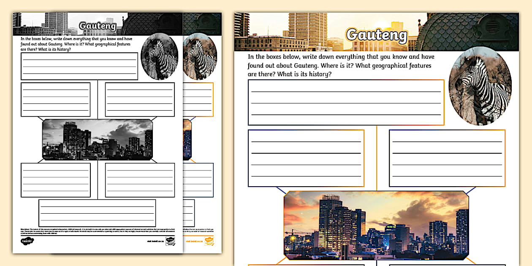The width and height of the screenshot is (532, 266).
Task: Click the greyscale city skyline image
Action: (x=97, y=139)
